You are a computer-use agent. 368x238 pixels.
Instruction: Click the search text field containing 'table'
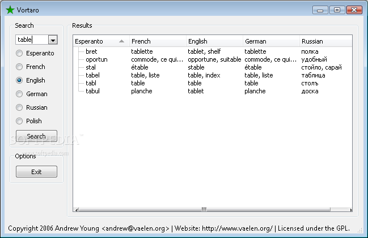pyautogui.click(x=32, y=40)
